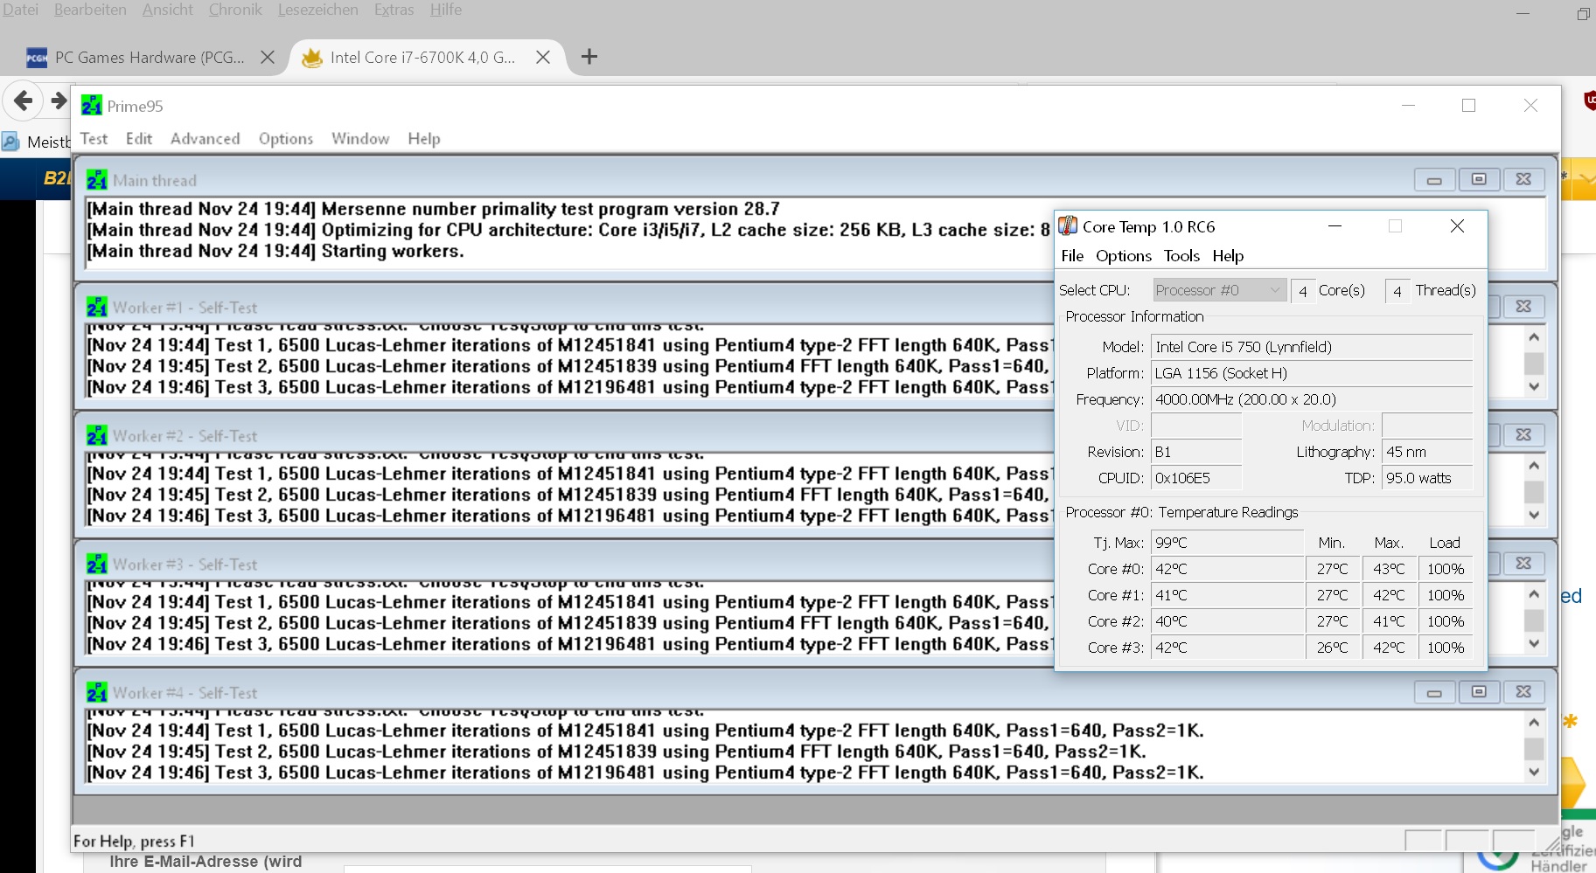Open File menu in Core Temp
Viewport: 1596px width, 873px height.
1072,256
